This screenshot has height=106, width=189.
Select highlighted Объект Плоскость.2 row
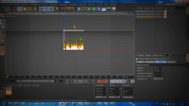pos(147,17)
